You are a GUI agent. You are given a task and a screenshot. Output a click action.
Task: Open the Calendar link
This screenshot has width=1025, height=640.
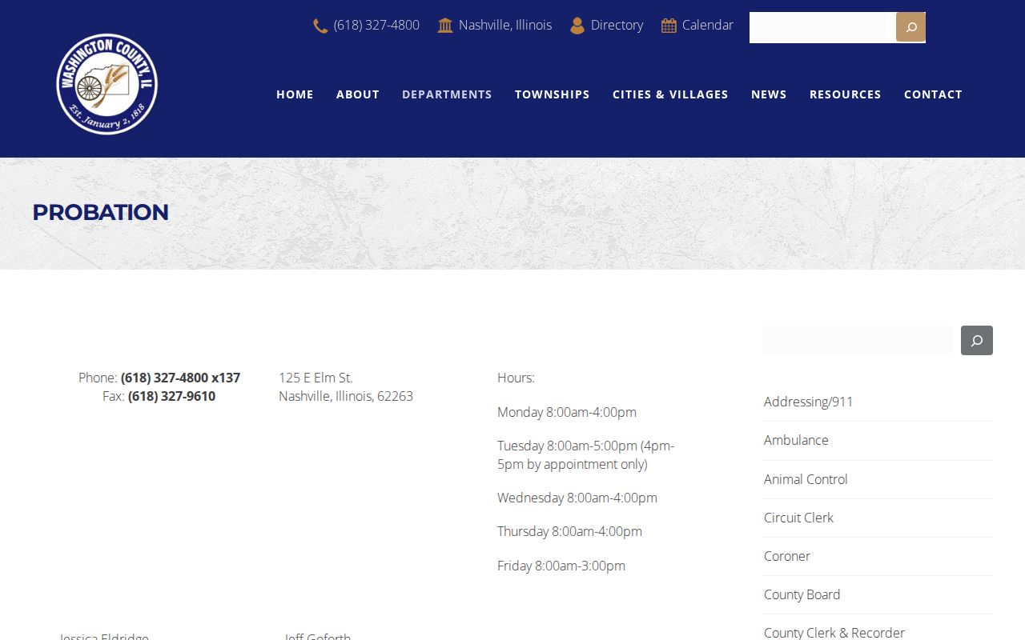708,25
